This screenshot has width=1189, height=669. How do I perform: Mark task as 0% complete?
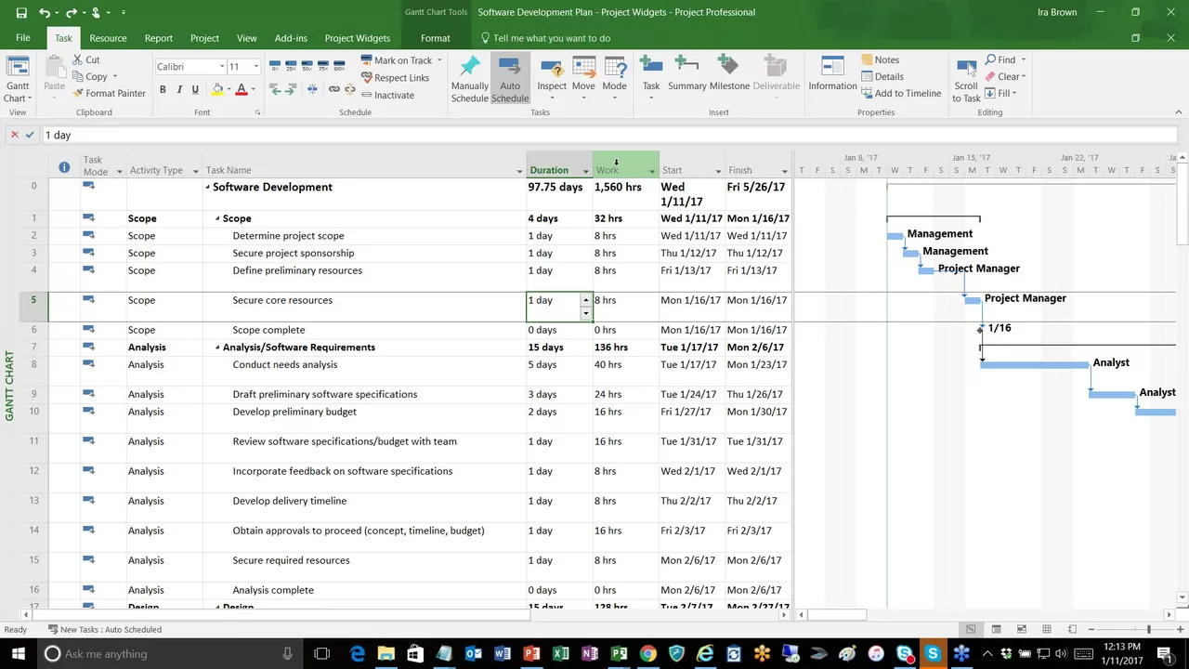pos(275,66)
